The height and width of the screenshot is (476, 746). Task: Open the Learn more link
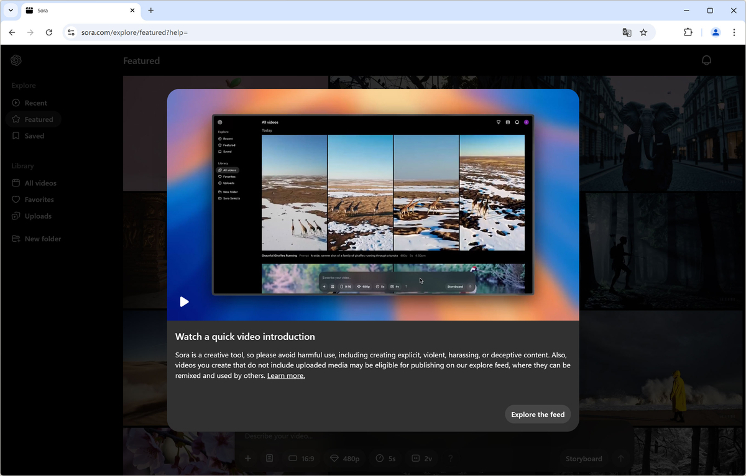click(286, 375)
